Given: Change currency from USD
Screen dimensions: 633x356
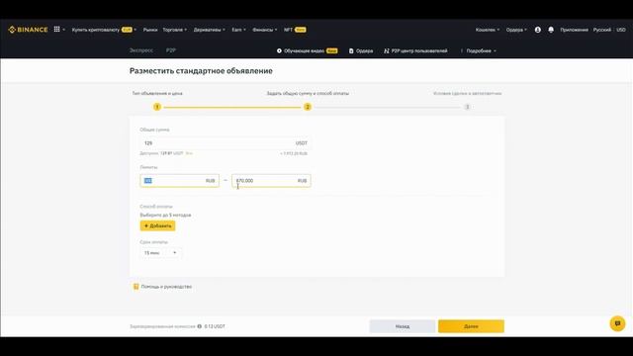Looking at the screenshot, I should pos(621,30).
